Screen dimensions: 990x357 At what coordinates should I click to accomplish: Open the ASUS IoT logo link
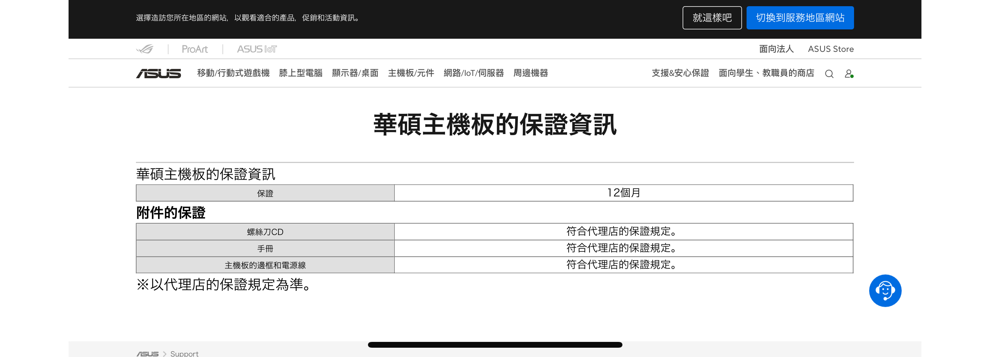257,49
